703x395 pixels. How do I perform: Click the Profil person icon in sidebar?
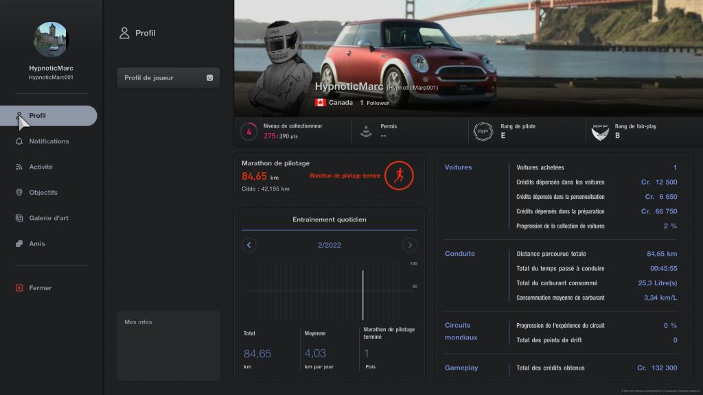tap(19, 116)
